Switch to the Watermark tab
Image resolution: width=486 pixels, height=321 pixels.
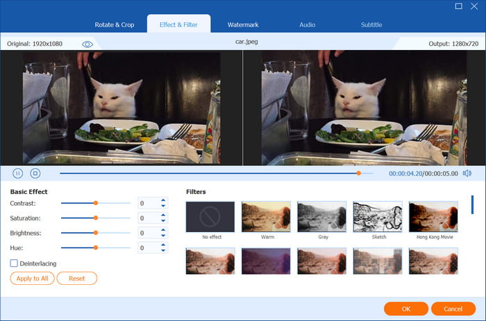point(243,25)
